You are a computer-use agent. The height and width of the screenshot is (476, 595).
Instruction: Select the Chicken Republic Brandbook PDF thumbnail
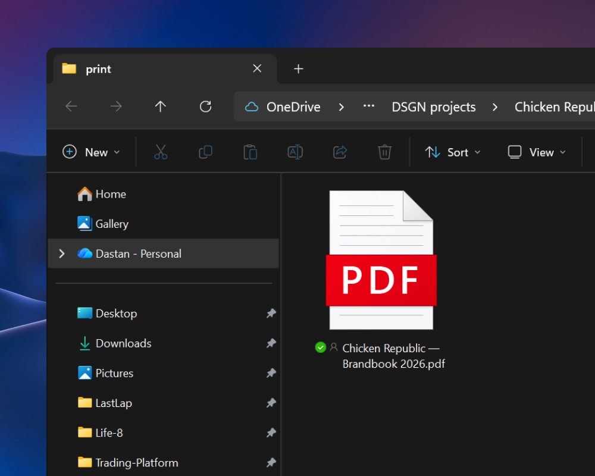point(381,260)
